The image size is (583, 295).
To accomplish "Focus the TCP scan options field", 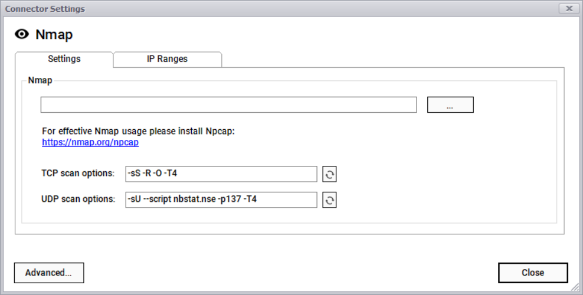I will (221, 174).
